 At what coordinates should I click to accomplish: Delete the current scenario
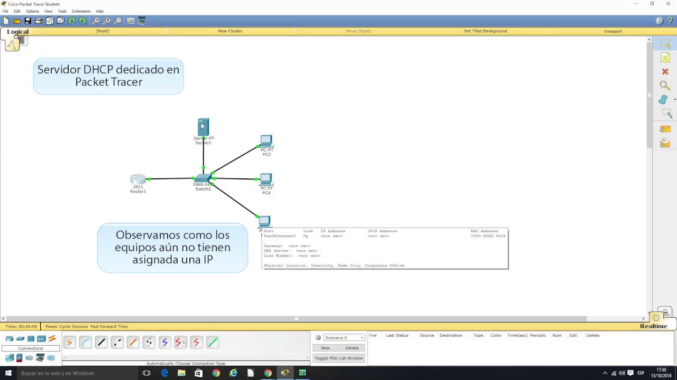coord(352,348)
